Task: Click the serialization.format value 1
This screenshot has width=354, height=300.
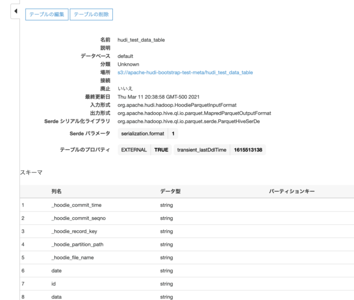Action: coord(173,134)
